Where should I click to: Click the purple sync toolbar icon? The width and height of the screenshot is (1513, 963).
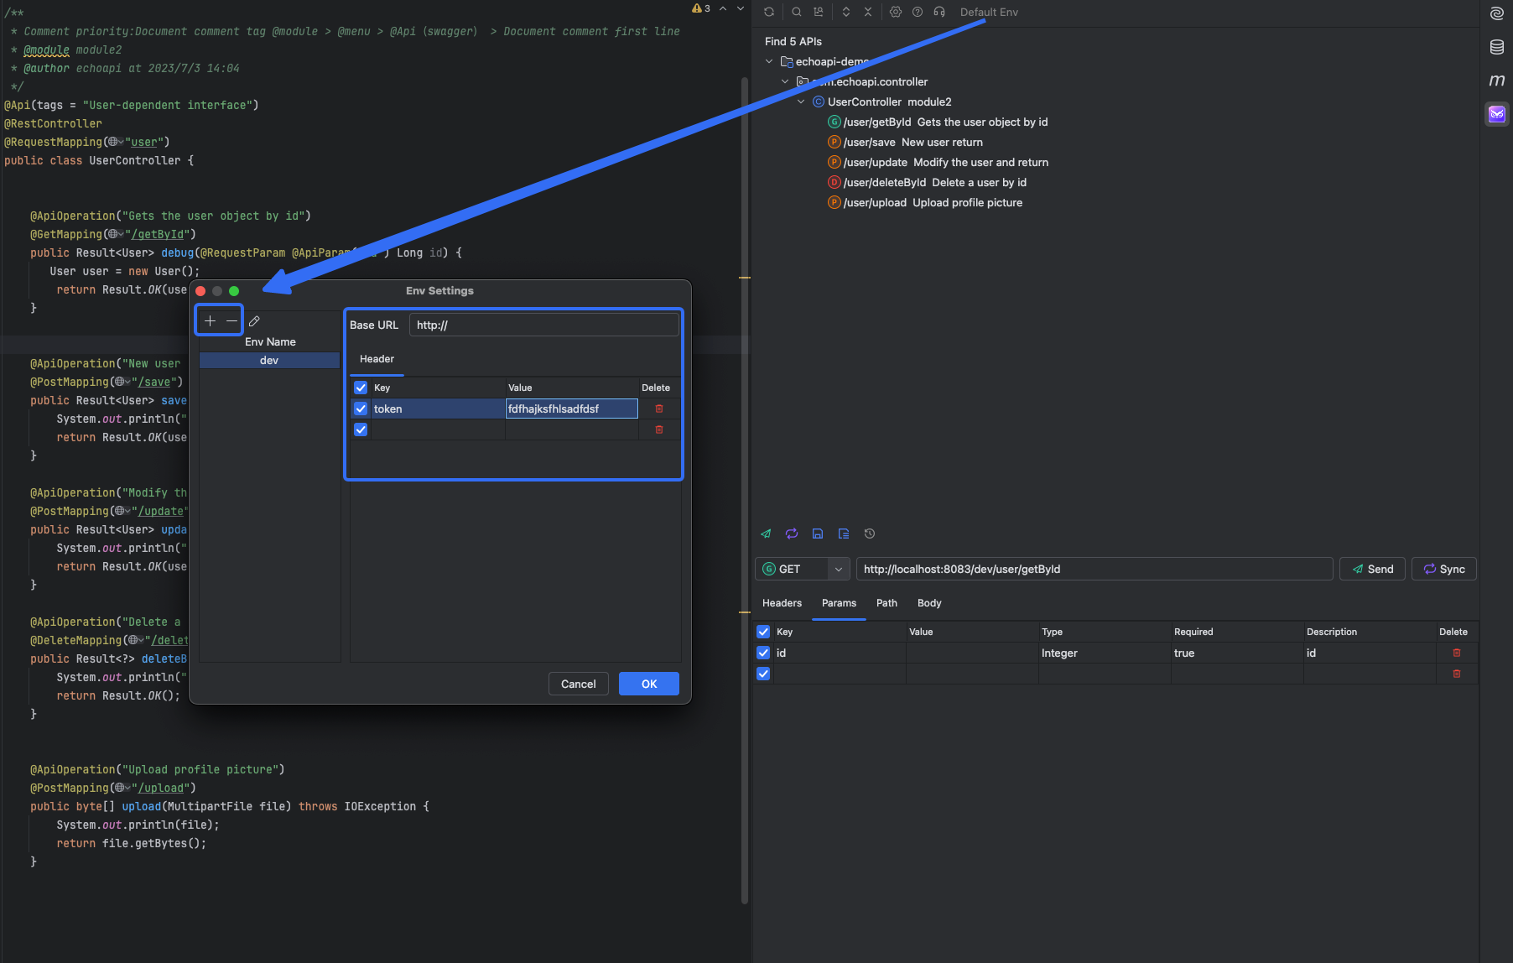(792, 534)
